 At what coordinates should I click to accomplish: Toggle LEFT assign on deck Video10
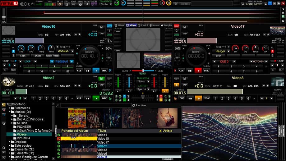109,26
